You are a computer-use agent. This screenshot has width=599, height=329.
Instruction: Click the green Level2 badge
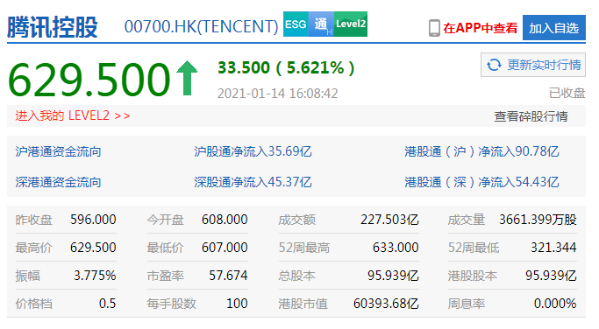[x=351, y=24]
